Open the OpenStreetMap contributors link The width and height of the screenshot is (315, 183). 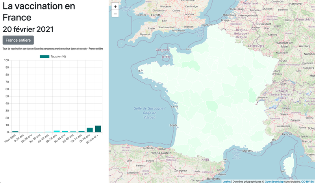pyautogui.click(x=278, y=181)
